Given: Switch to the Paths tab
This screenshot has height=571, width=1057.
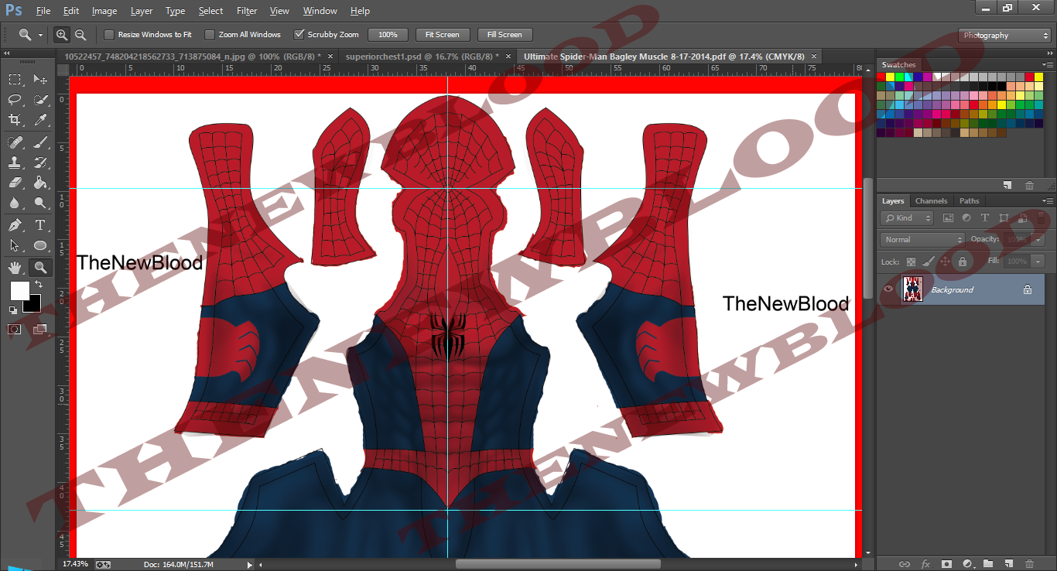Looking at the screenshot, I should (970, 201).
